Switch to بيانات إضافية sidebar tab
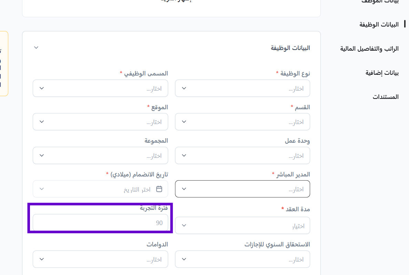Image resolution: width=409 pixels, height=275 pixels. pyautogui.click(x=382, y=73)
